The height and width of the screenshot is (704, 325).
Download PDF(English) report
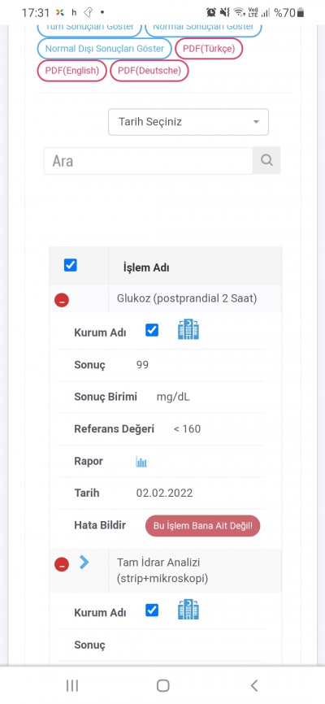coord(71,71)
